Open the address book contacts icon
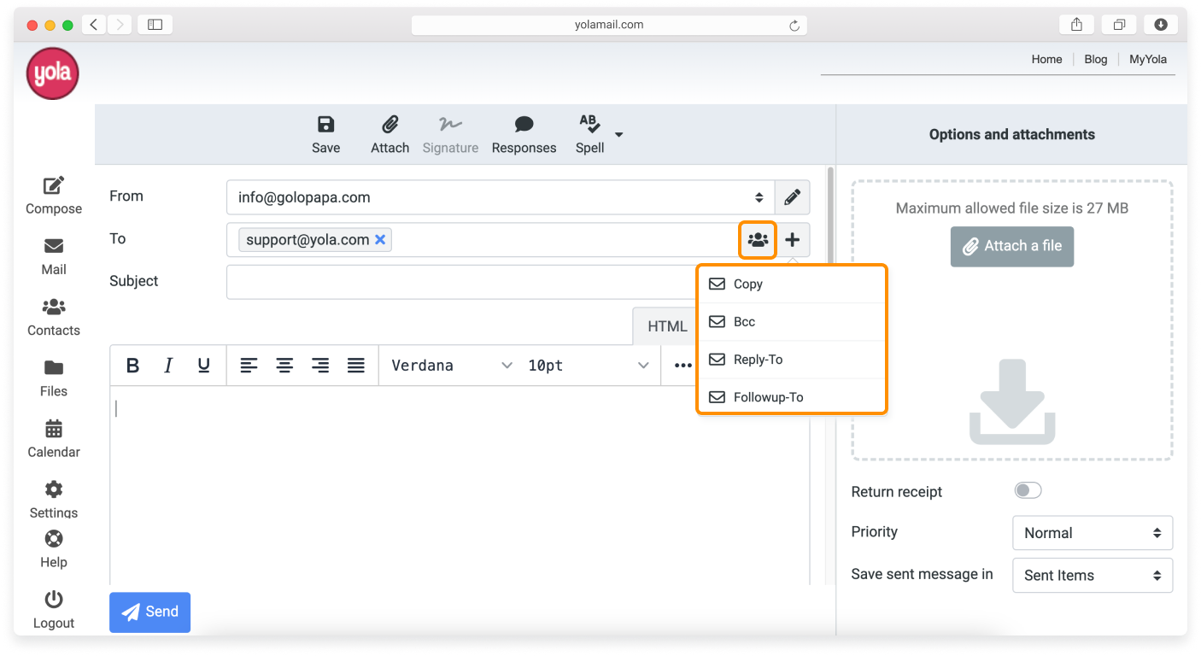The width and height of the screenshot is (1201, 656). click(758, 240)
